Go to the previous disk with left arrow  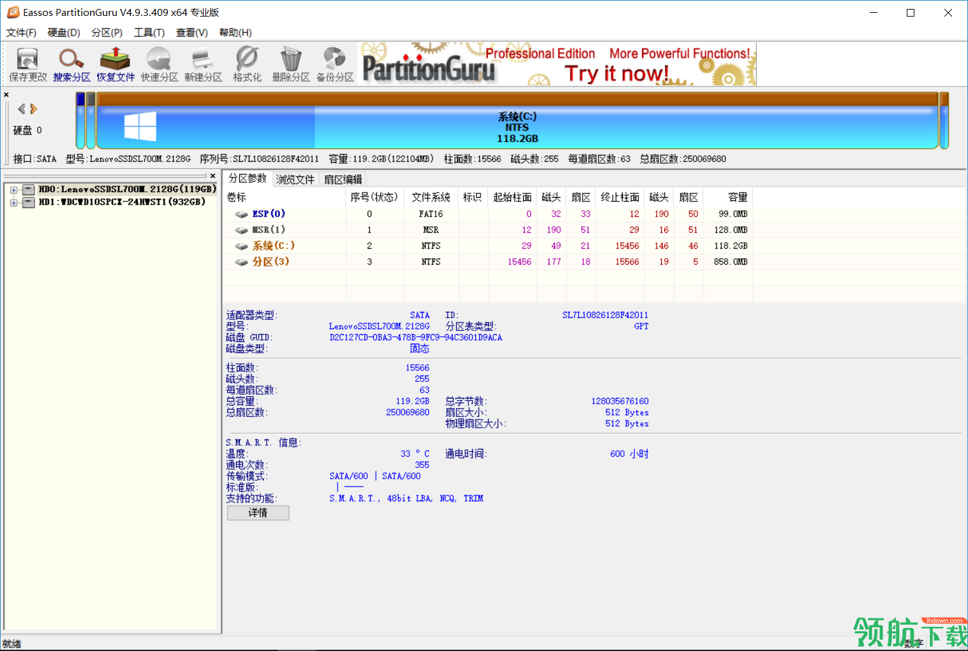[22, 109]
